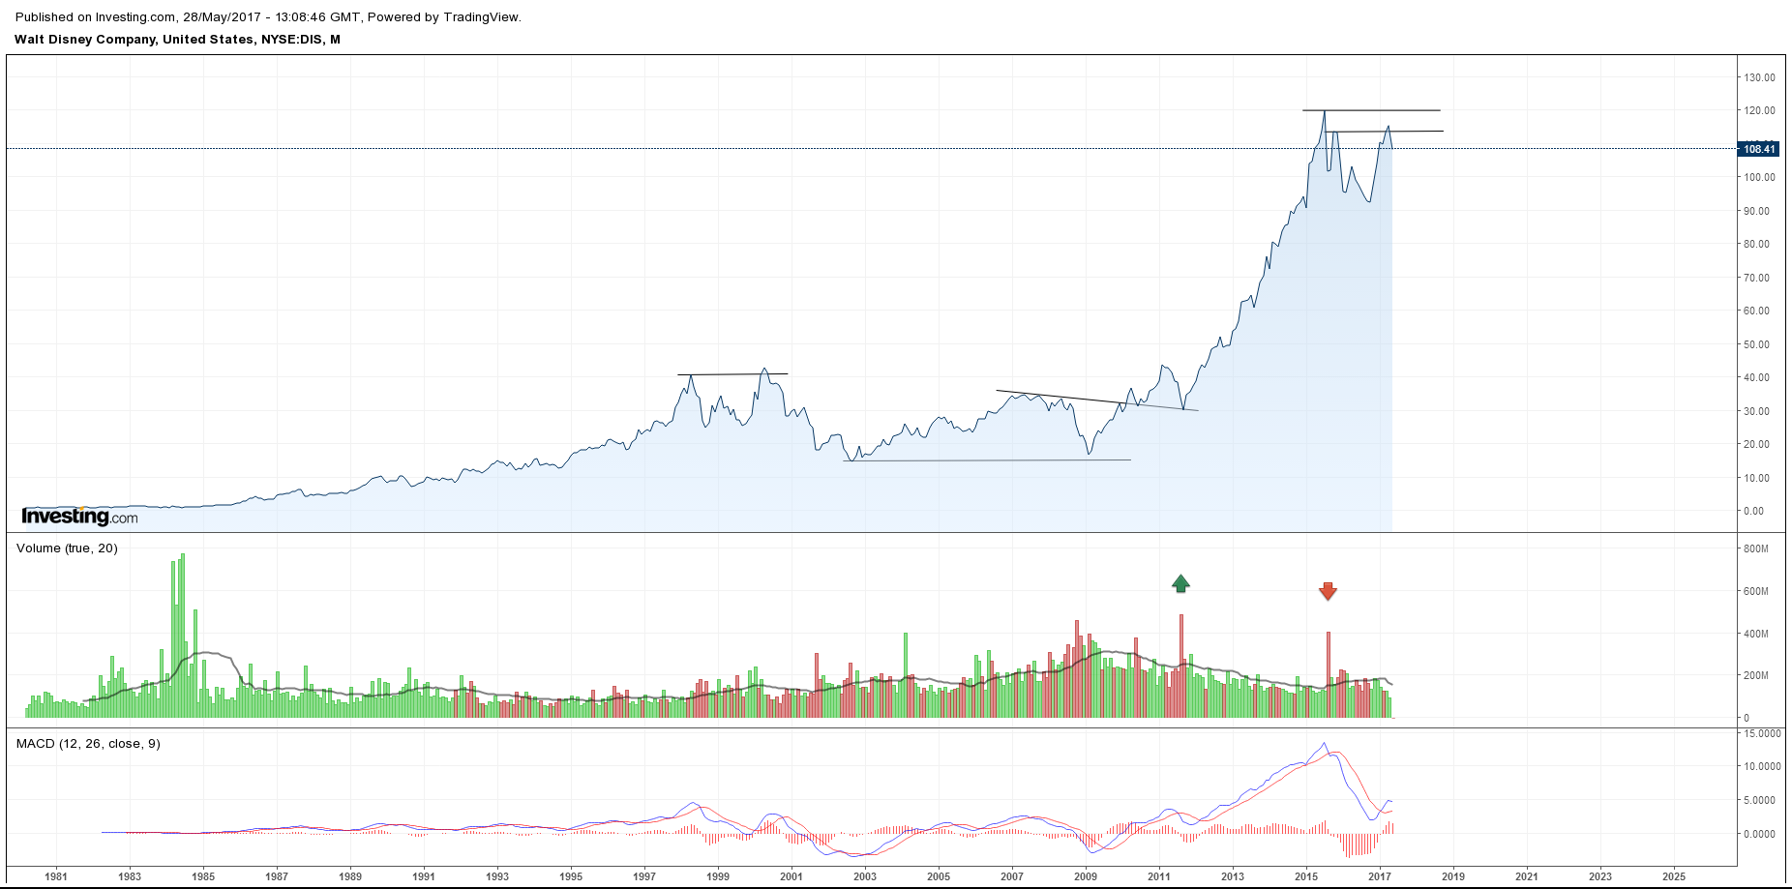Click the 30.00 price axis label
The height and width of the screenshot is (889, 1792).
[x=1756, y=411]
